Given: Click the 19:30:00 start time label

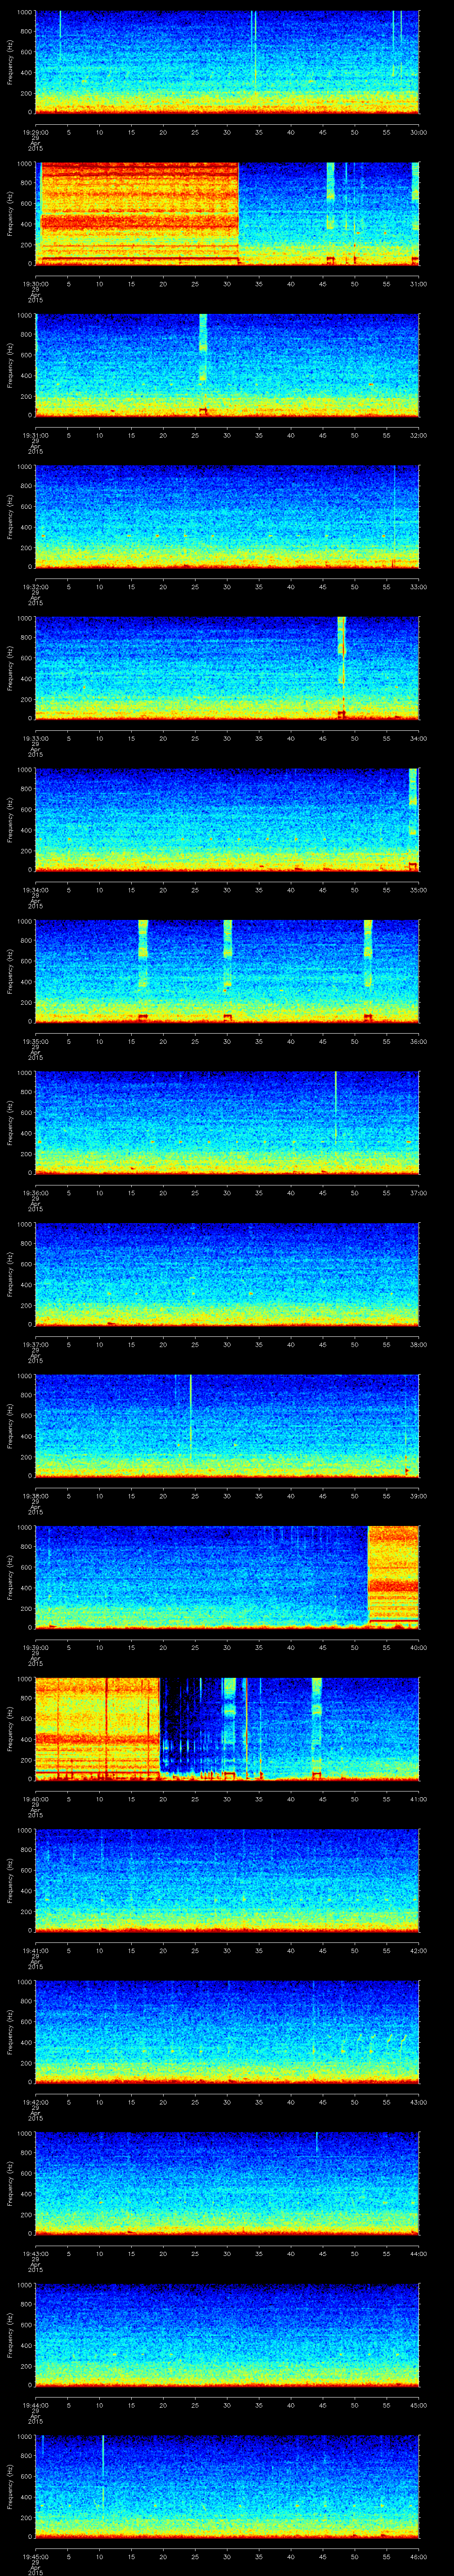Looking at the screenshot, I should [x=35, y=284].
